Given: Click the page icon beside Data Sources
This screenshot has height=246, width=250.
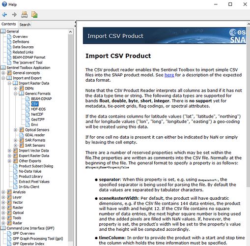Looking at the screenshot, I should pos(9,47).
